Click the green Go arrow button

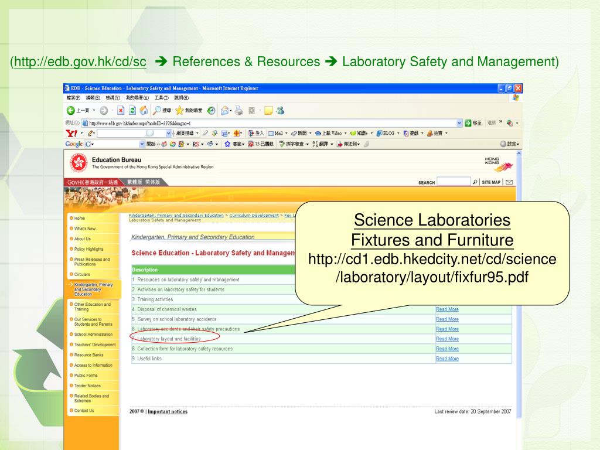tap(468, 123)
